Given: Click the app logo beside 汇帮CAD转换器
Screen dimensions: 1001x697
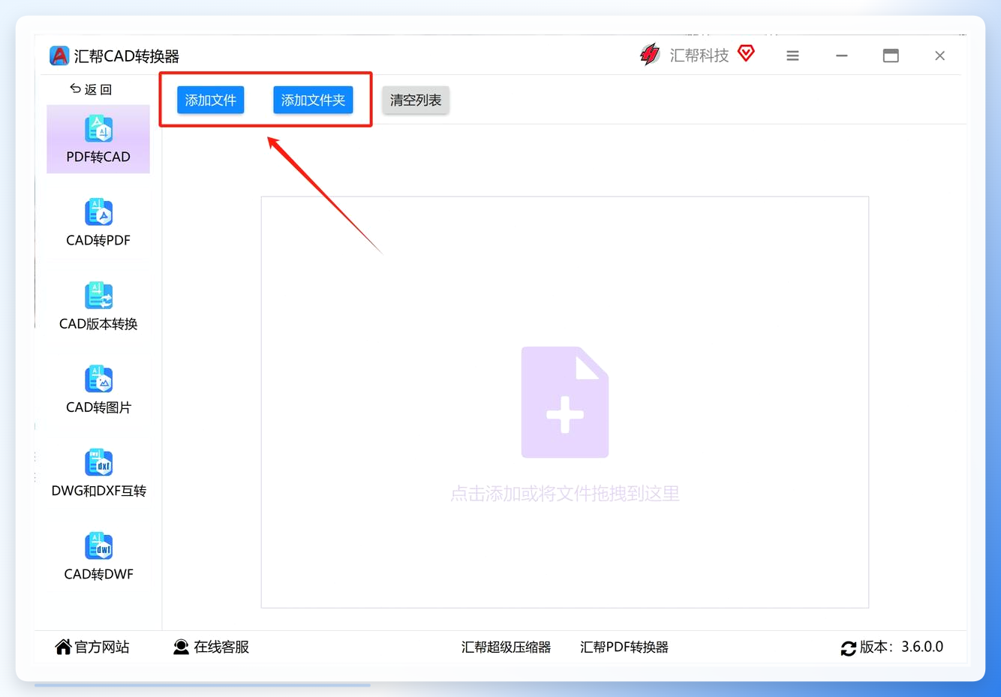Looking at the screenshot, I should [59, 56].
